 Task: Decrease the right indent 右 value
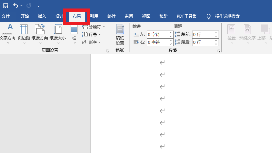171,44
